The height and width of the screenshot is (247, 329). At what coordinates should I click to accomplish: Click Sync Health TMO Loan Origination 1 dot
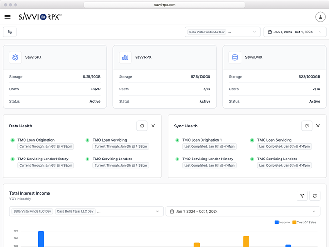pyautogui.click(x=177, y=140)
